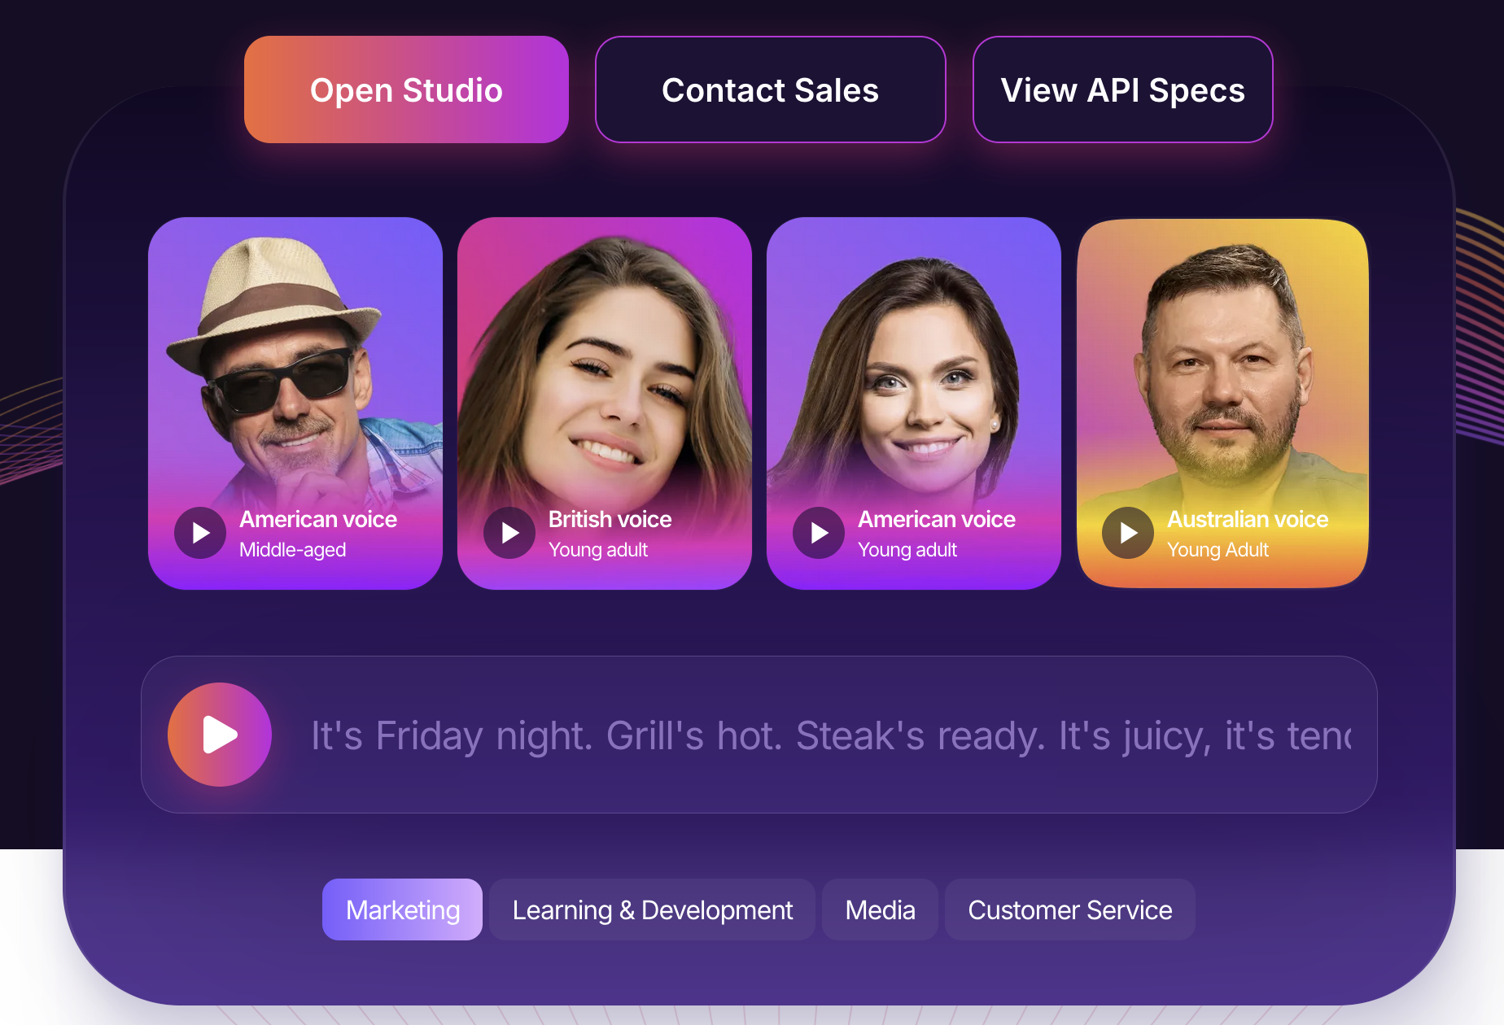Switch to the Learning & Development tab
1504x1025 pixels.
(653, 909)
